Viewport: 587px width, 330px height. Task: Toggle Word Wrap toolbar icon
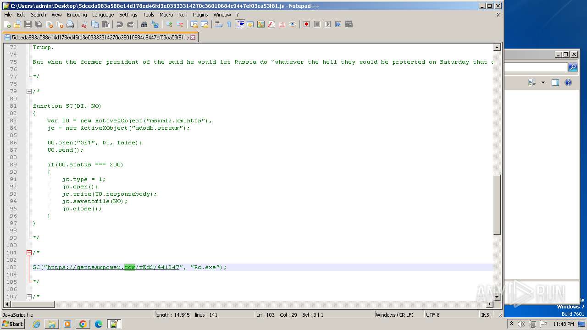click(219, 24)
